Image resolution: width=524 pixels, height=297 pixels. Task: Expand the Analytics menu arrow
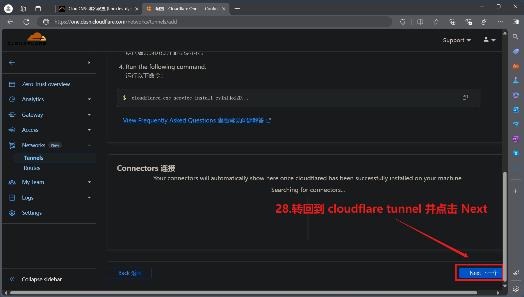point(89,99)
